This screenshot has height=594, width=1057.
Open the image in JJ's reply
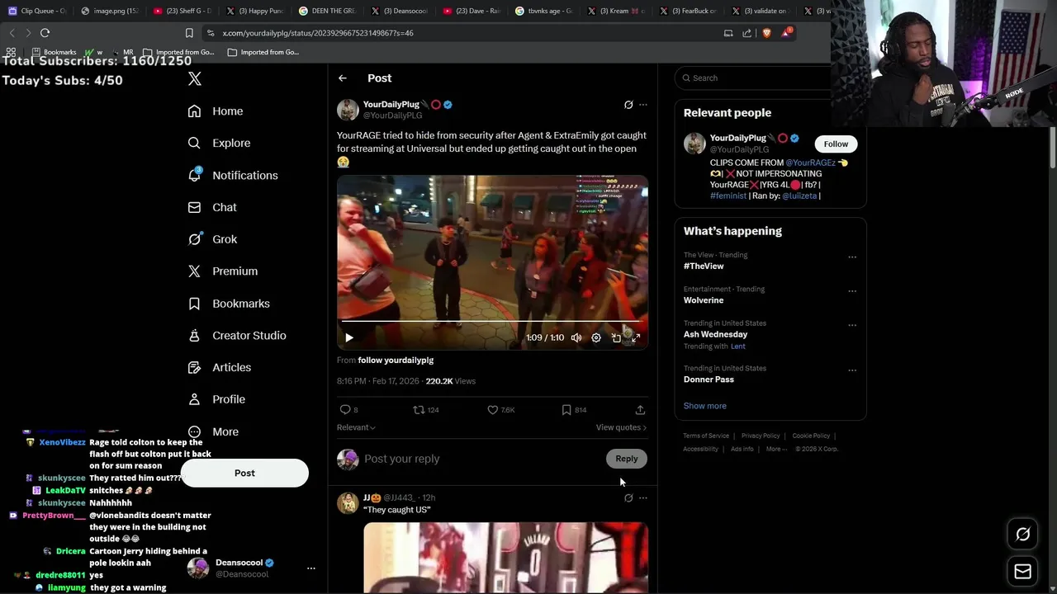tap(505, 558)
